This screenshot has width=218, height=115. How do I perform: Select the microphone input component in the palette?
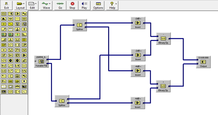click(4, 29)
